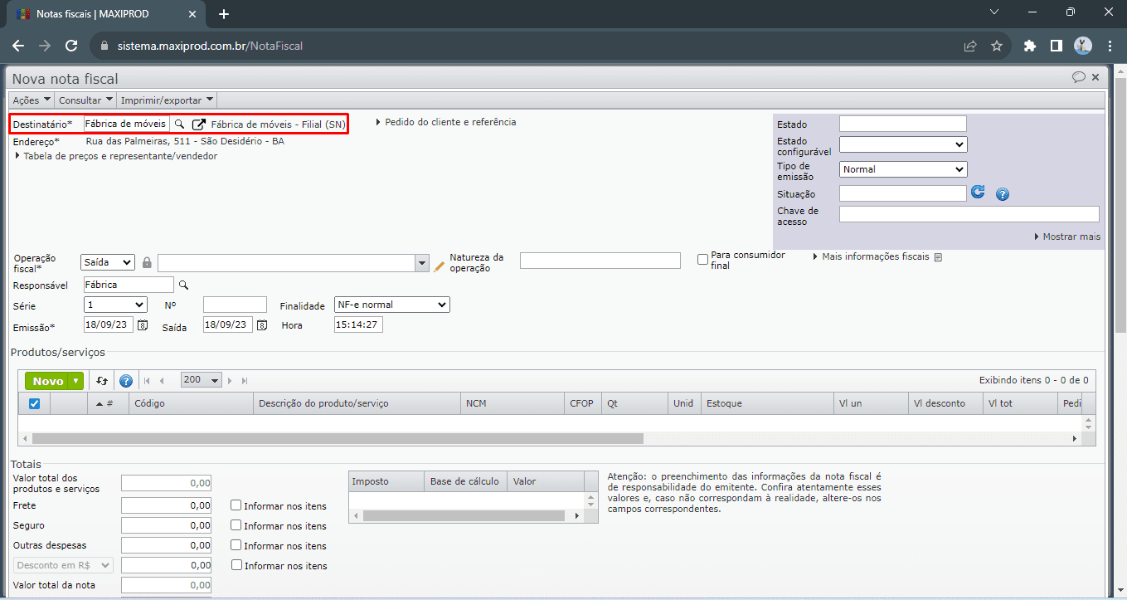
Task: Open the Emissão date calendar picker
Action: point(143,325)
